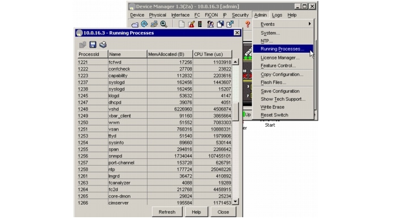Screen dimensions: 398x224
Task: Select the snmpd process row
Action: tap(154, 156)
